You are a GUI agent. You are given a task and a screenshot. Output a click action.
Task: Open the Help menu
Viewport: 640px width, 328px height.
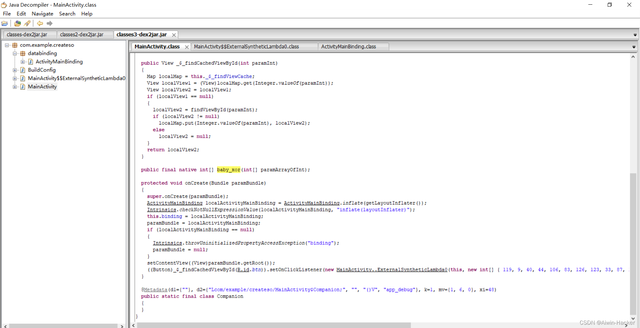pos(87,14)
